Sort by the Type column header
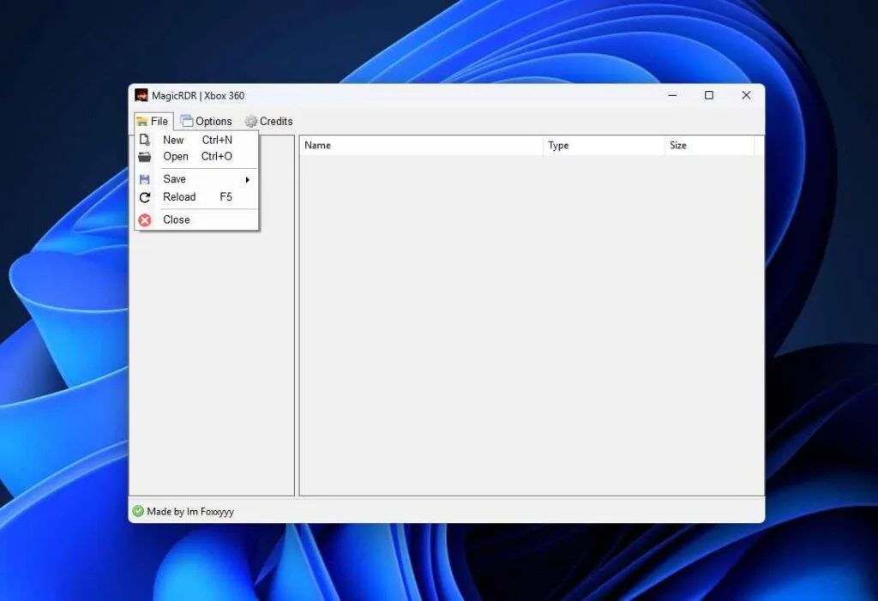 [x=604, y=146]
